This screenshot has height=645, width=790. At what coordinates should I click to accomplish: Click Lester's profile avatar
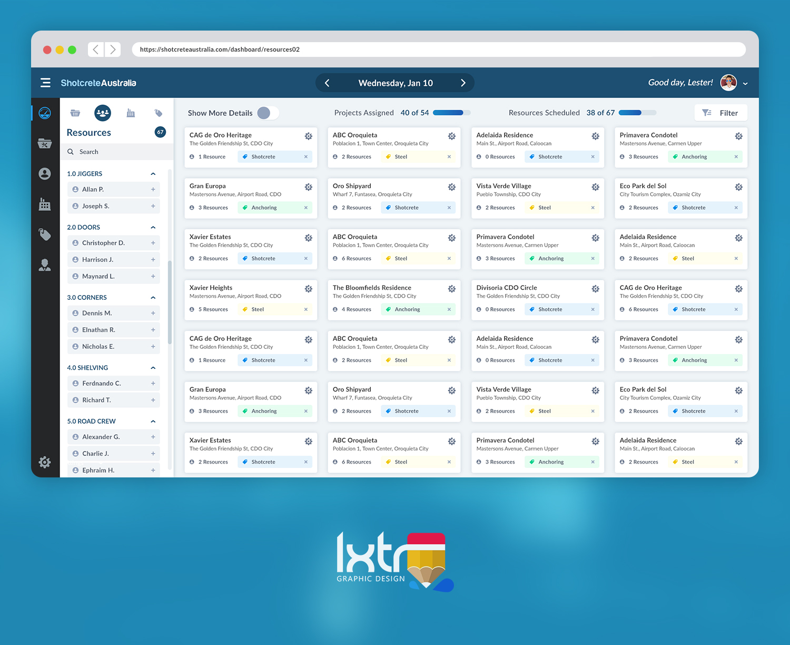coord(728,83)
